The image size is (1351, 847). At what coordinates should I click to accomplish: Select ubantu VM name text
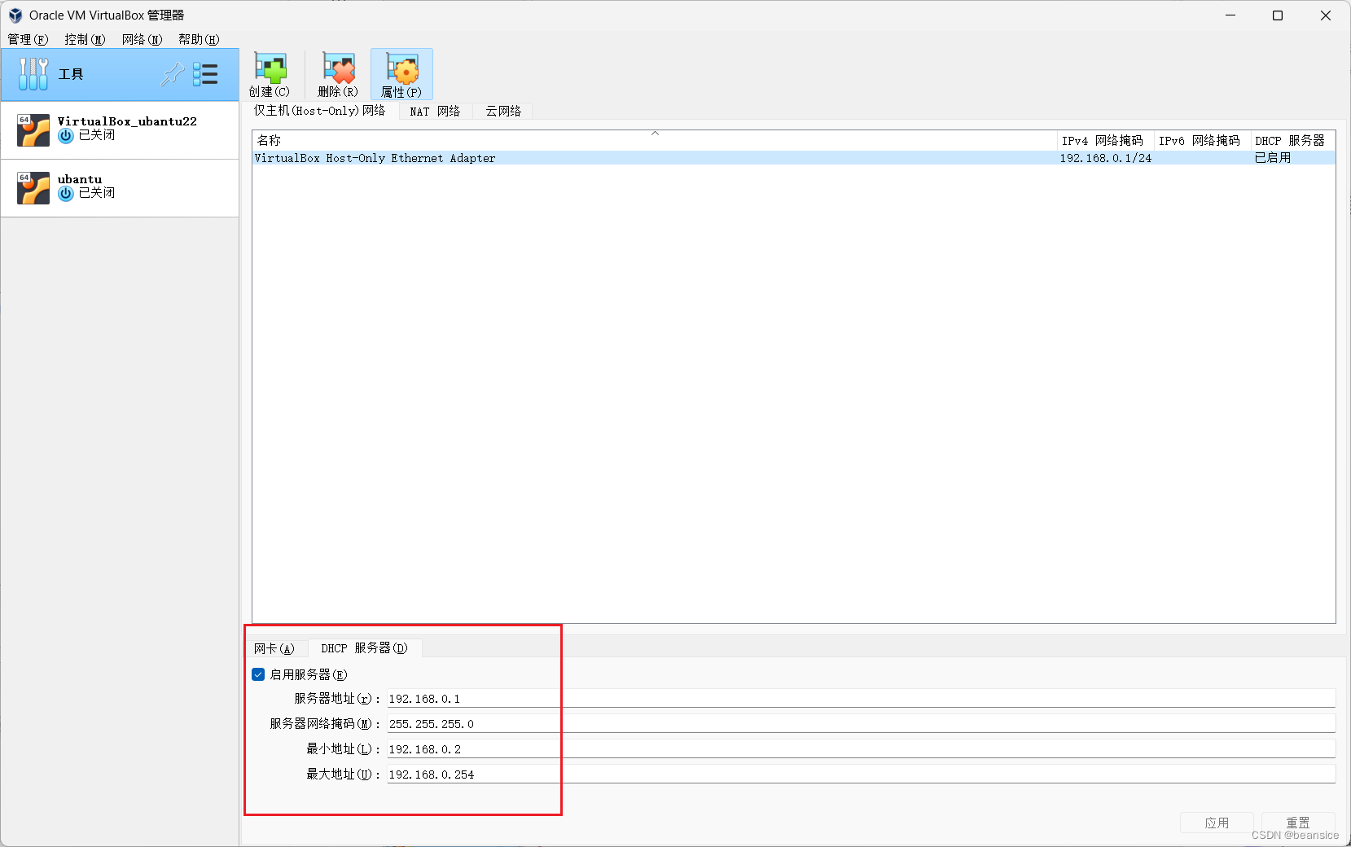pyautogui.click(x=80, y=179)
